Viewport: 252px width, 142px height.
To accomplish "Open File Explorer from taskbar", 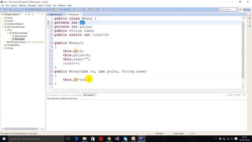I will [85, 139].
